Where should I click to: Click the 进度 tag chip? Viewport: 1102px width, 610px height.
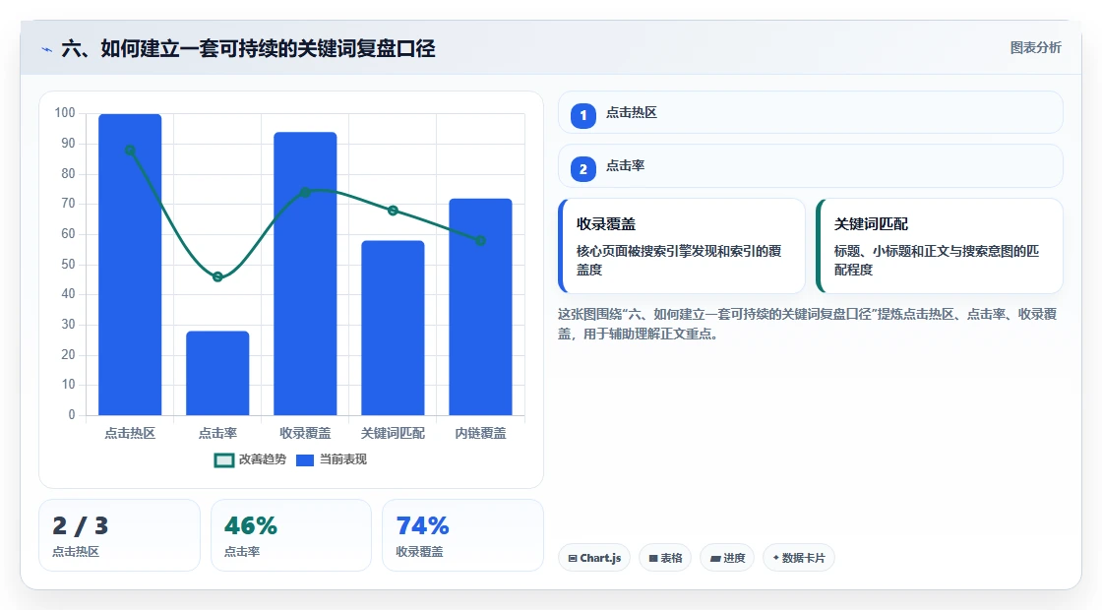pyautogui.click(x=727, y=558)
